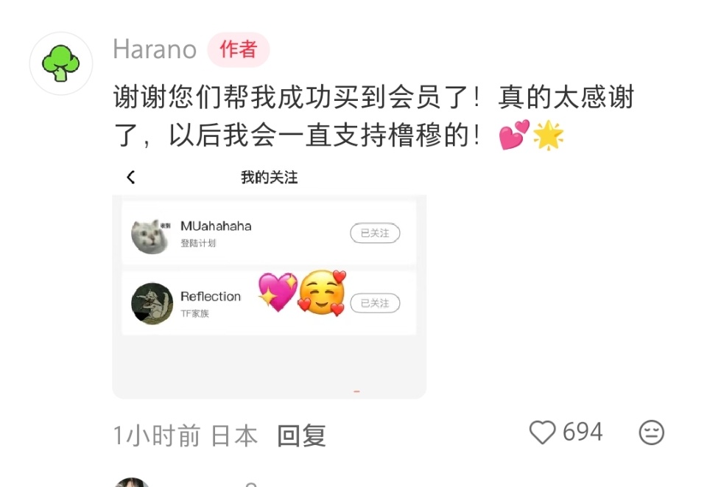Image resolution: width=707 pixels, height=487 pixels.
Task: Tap the glowing star emoji in comment
Action: pos(548,135)
